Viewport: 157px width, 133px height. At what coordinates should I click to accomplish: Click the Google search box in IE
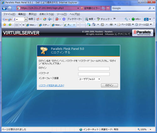coord(130,8)
